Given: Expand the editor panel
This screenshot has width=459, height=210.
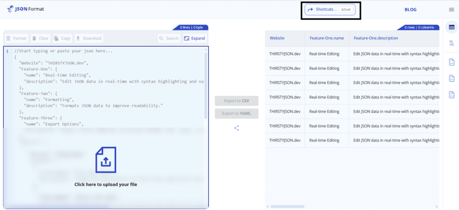Looking at the screenshot, I should tap(195, 39).
